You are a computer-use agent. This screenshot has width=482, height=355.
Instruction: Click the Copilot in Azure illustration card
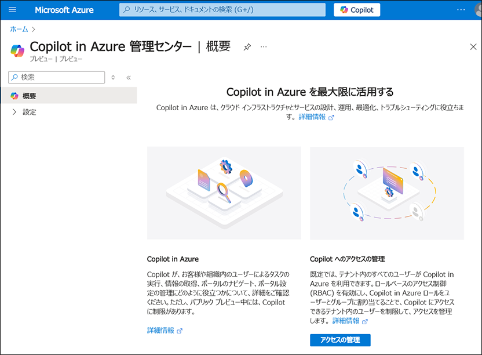pos(224,193)
